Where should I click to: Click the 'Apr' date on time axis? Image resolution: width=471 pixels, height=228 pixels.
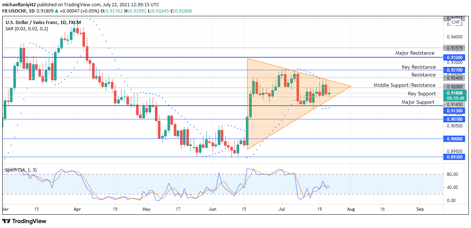(x=77, y=209)
